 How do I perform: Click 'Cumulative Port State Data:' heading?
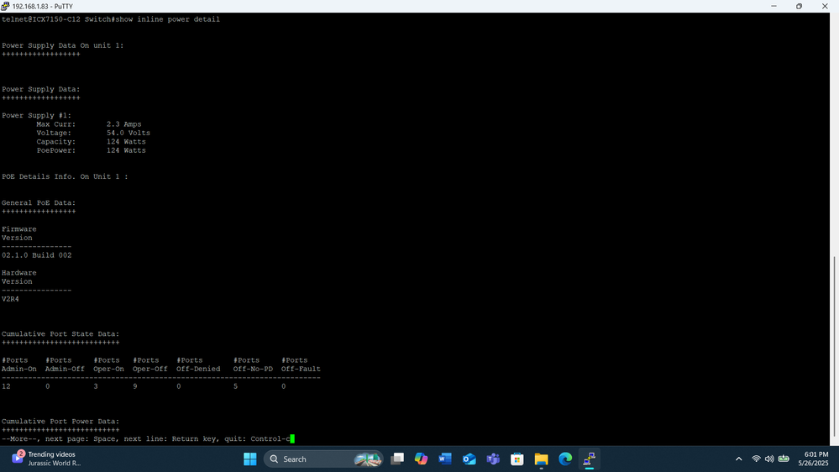[x=60, y=334]
